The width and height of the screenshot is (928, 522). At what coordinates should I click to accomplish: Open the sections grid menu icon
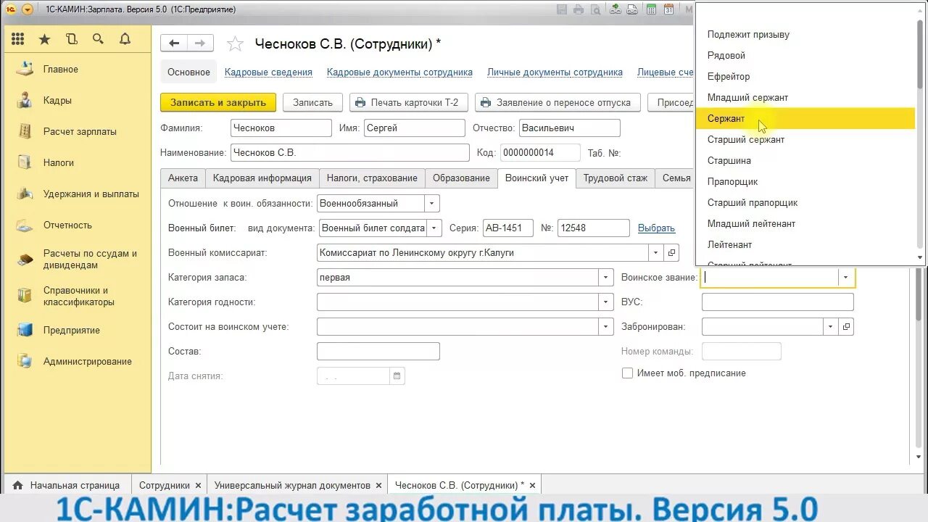(x=17, y=39)
